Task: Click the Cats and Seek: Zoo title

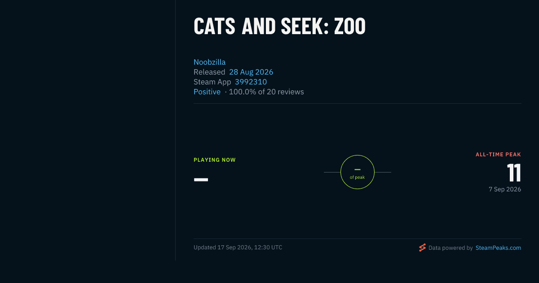Action: 279,26
